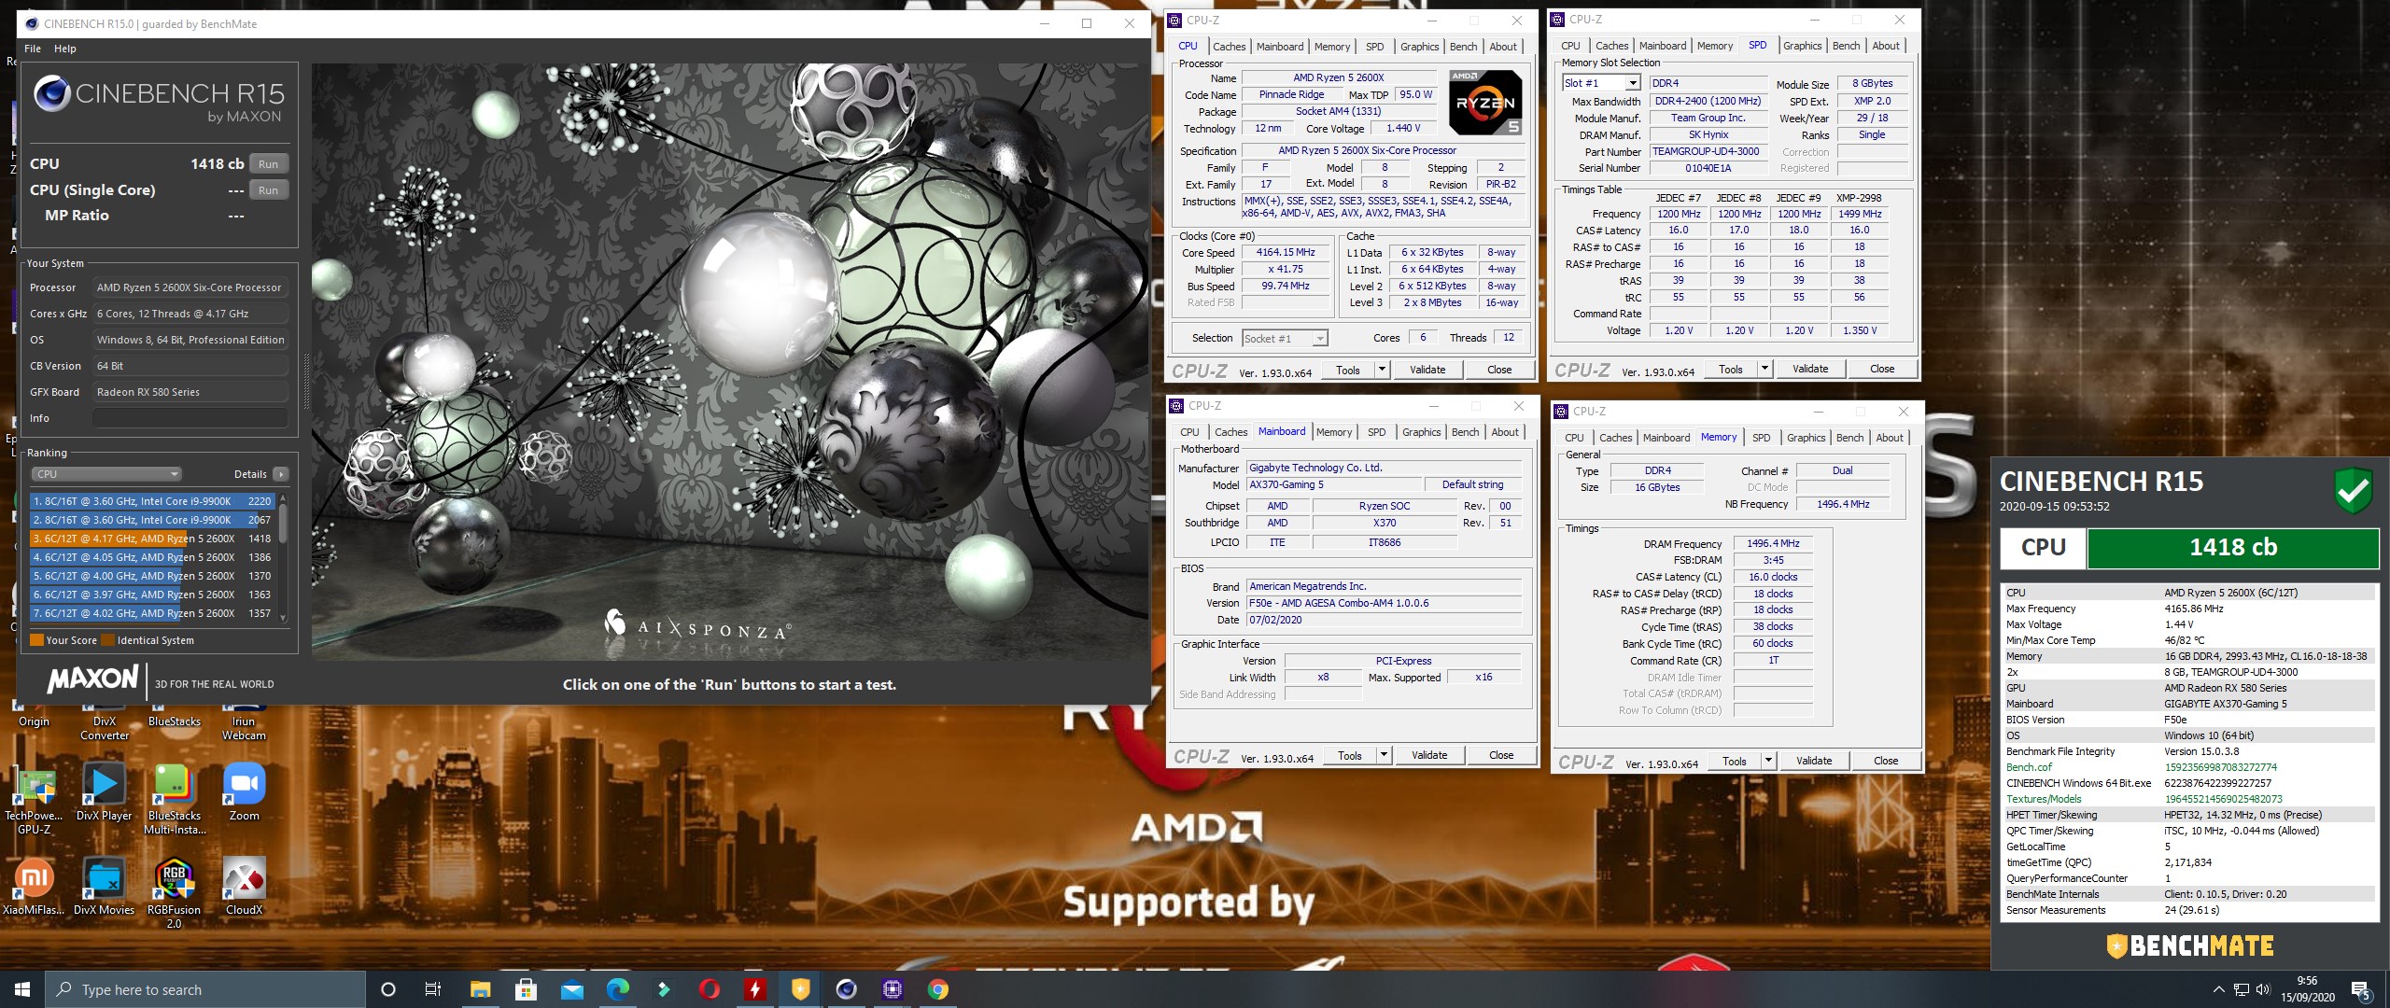Open the CPU ranking dropdown in Cinebench
2390x1008 pixels.
point(106,474)
